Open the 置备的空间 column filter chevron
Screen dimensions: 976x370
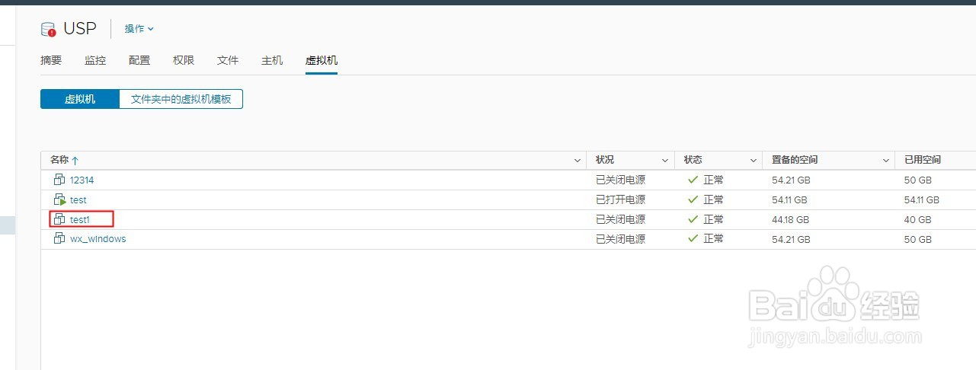[886, 161]
